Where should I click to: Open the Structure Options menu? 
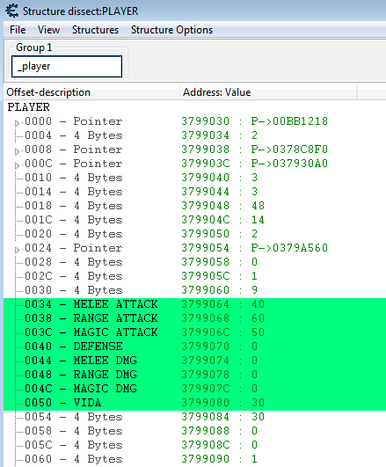[171, 30]
